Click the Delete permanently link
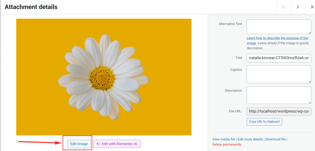315x151 pixels. coord(227,144)
